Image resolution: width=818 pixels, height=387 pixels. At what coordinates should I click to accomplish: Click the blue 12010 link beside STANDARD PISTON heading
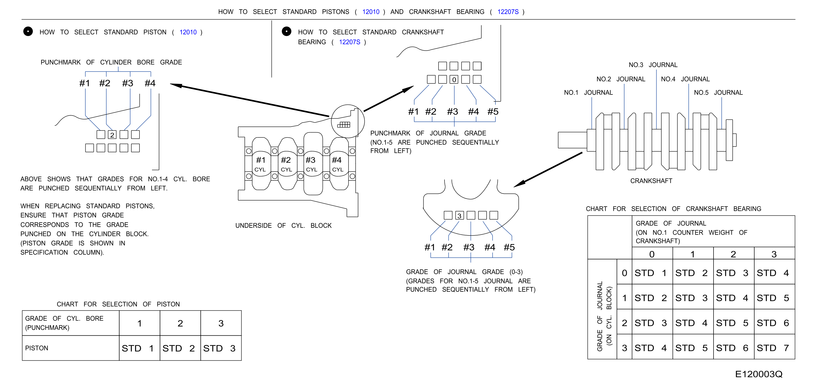(188, 32)
